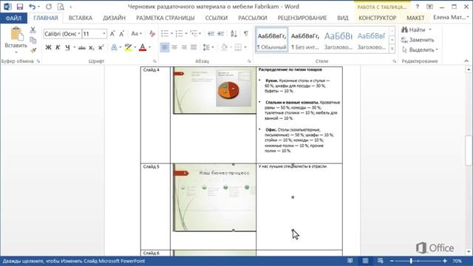Open line spacing dropdown
Viewport: 473px width, 266px height.
pos(213,47)
